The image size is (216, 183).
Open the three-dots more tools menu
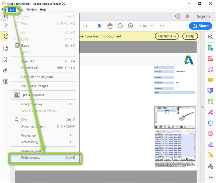(162, 26)
